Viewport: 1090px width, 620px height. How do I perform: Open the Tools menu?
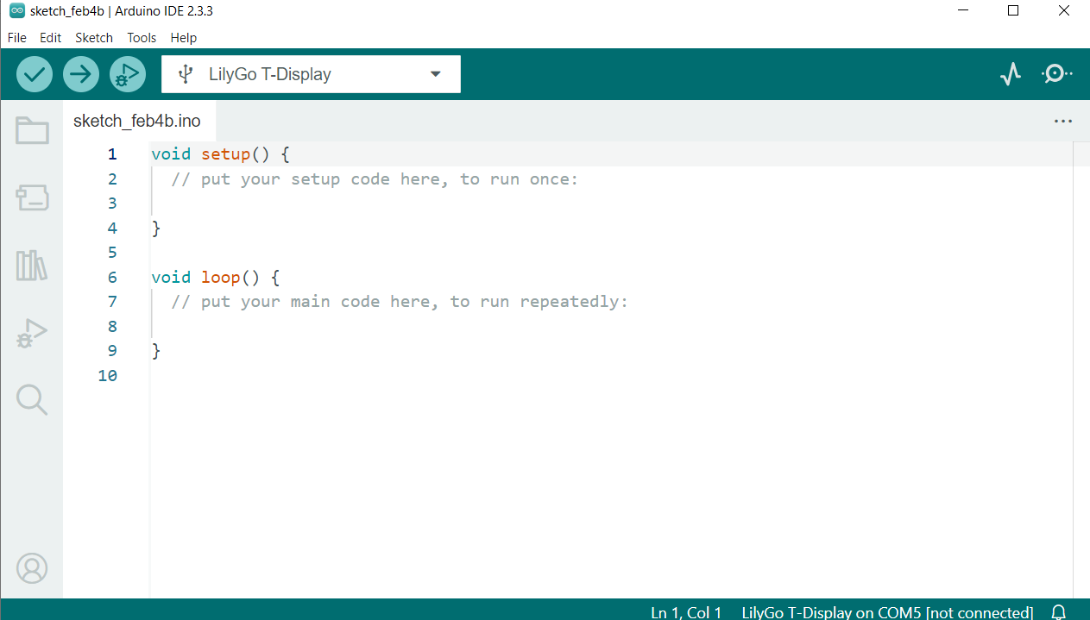coord(142,38)
